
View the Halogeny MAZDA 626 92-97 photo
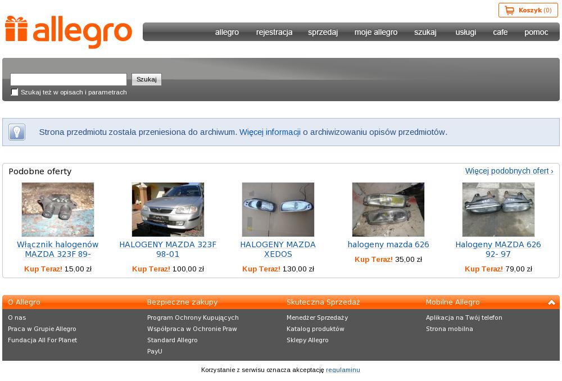coord(498,209)
